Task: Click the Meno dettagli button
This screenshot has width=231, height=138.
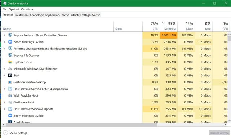Action: tap(15, 133)
